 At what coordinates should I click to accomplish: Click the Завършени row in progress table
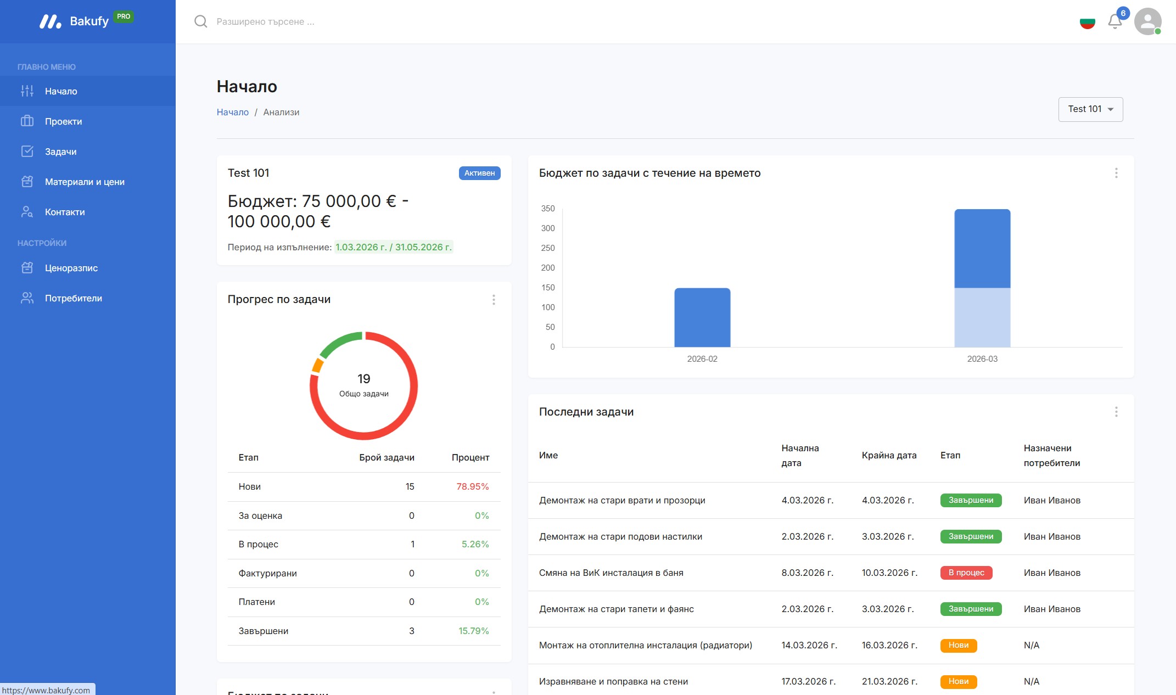point(364,631)
